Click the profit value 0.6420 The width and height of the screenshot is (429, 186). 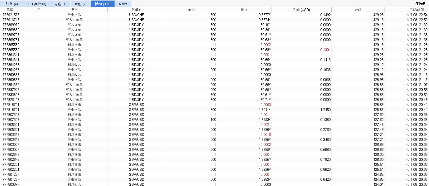tap(325, 180)
